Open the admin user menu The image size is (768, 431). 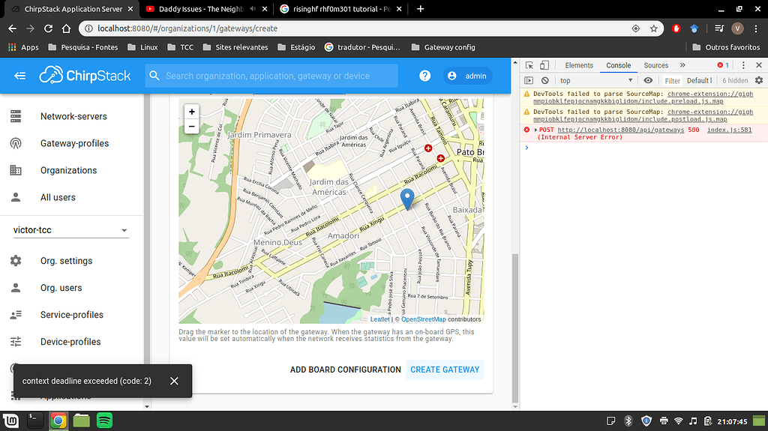pyautogui.click(x=468, y=76)
